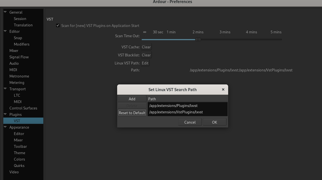Open the Translation preferences page

click(23, 25)
